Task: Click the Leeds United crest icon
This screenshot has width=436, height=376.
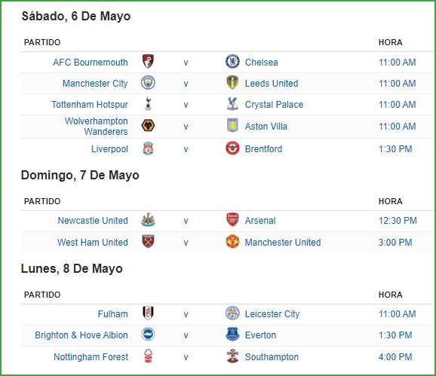Action: [232, 82]
